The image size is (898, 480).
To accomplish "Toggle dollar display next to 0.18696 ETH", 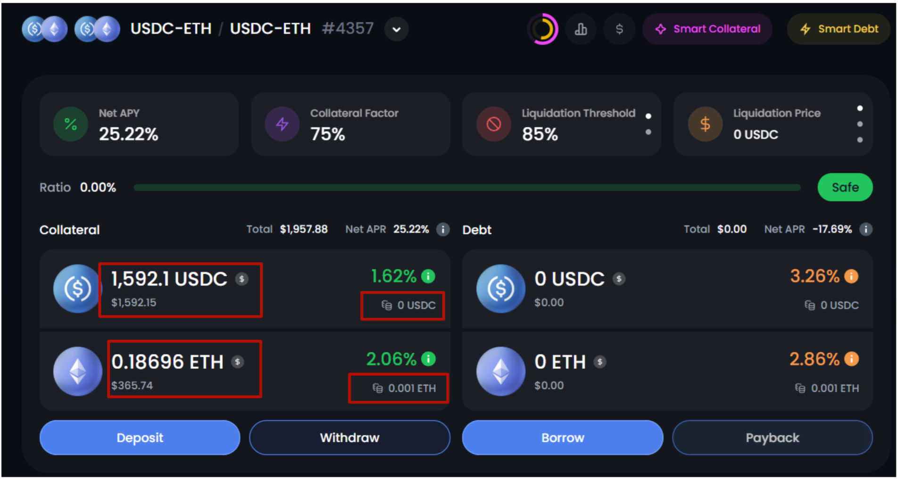I will click(x=238, y=362).
